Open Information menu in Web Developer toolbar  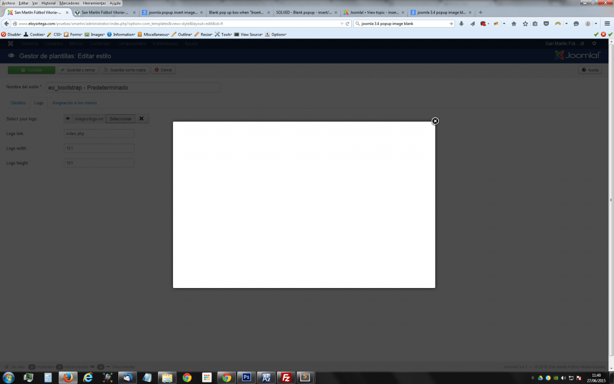click(121, 35)
